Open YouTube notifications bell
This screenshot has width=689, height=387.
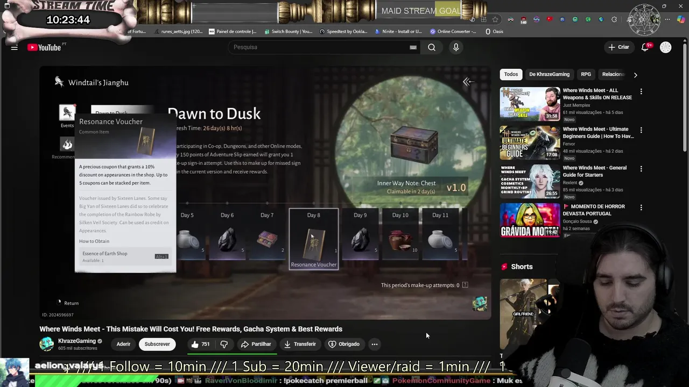645,47
